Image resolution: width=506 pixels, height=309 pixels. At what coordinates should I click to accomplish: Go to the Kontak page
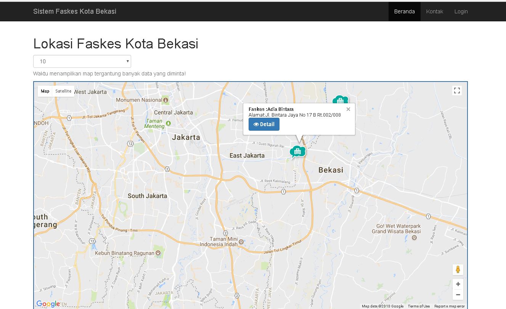pos(434,11)
